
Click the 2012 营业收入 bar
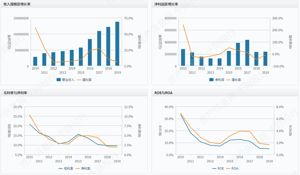(x=54, y=59)
